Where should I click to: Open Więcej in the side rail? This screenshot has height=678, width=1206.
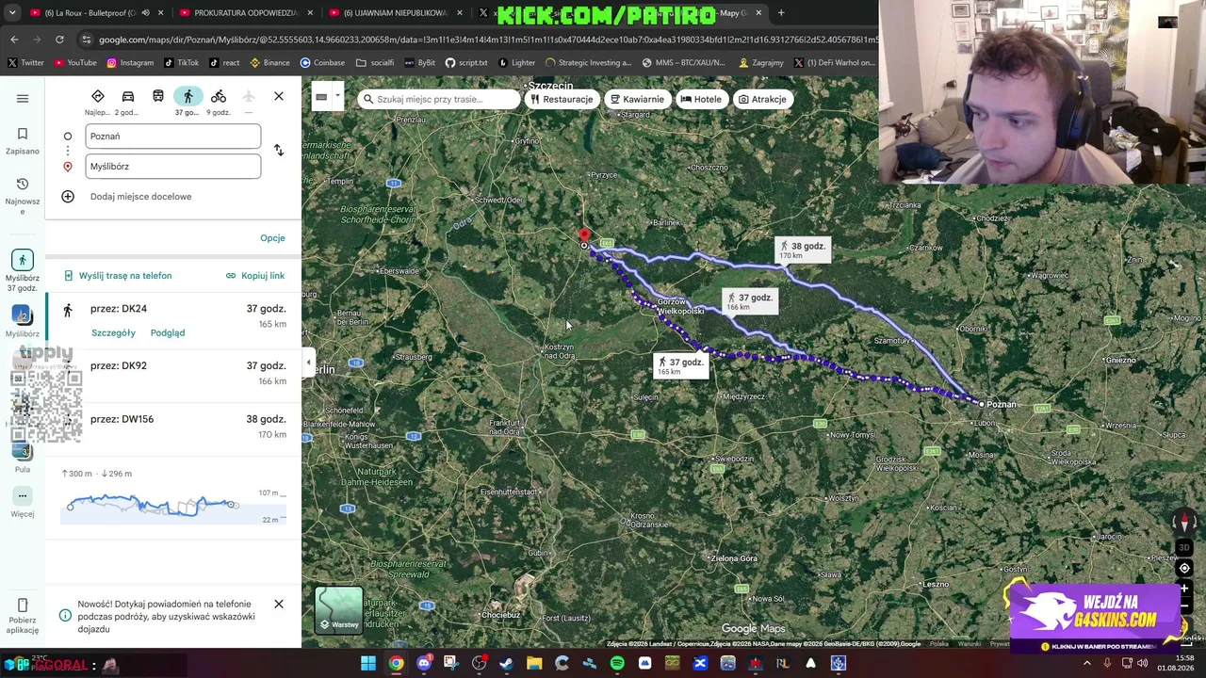tap(23, 503)
